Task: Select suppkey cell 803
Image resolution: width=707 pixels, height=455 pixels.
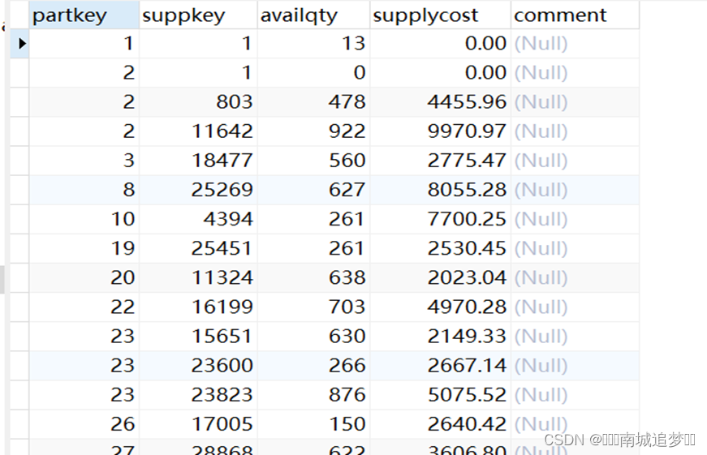Action: (198, 102)
